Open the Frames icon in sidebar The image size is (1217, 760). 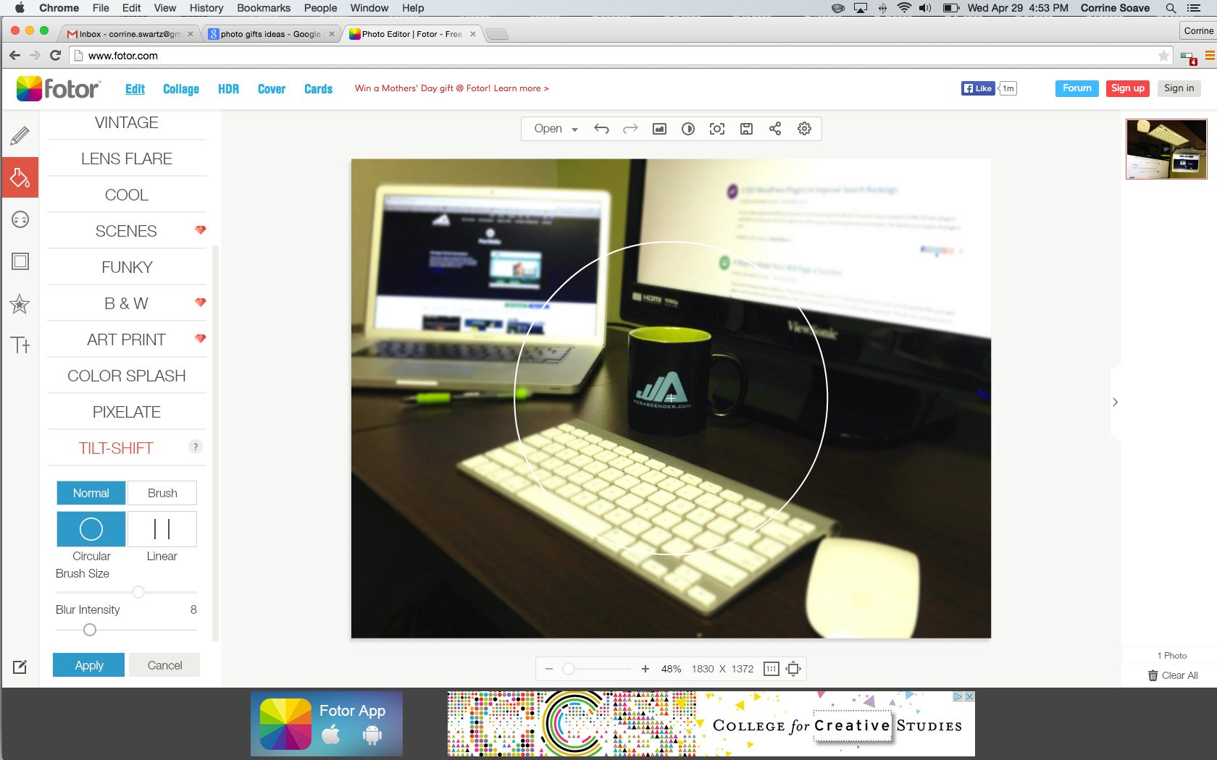coord(20,261)
